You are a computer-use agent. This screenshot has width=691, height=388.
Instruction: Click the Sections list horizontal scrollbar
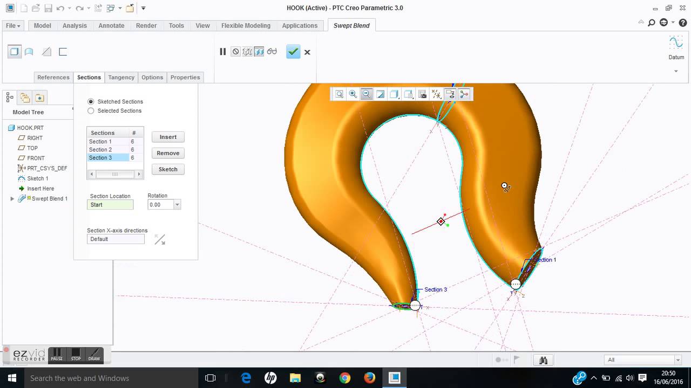tap(115, 174)
